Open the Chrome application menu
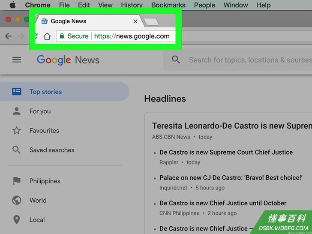 pyautogui.click(x=38, y=5)
